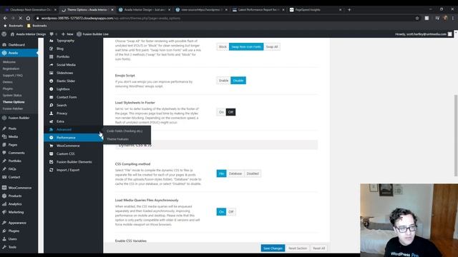The width and height of the screenshot is (458, 257).
Task: Click the Comments icon in sidebar
Action: point(4,153)
